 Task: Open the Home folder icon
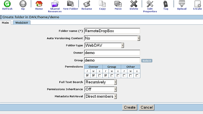39,4
